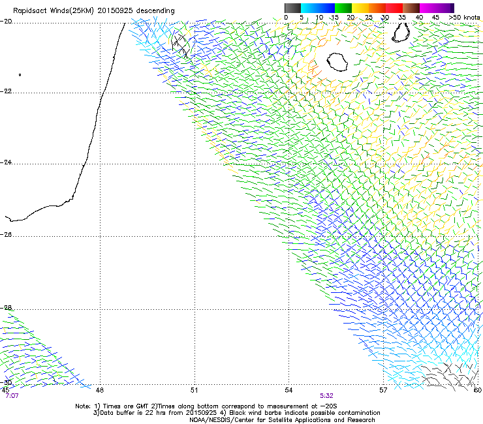Click the title 'Rapidscat Winds(25KM) 20150925 descending'
Image resolution: width=483 pixels, height=424 pixels.
tap(93, 11)
